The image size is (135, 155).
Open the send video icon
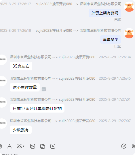click(x=53, y=146)
